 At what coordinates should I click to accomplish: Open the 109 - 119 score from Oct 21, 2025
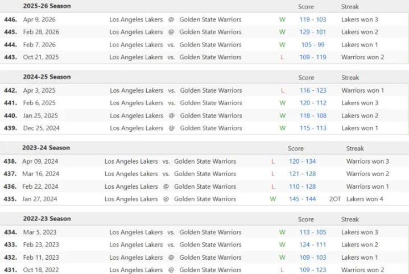click(x=312, y=57)
